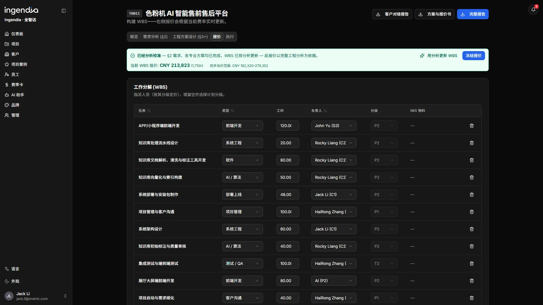The width and height of the screenshot is (543, 305).
Task: Delete the 系统架构设计 row
Action: [x=471, y=229]
